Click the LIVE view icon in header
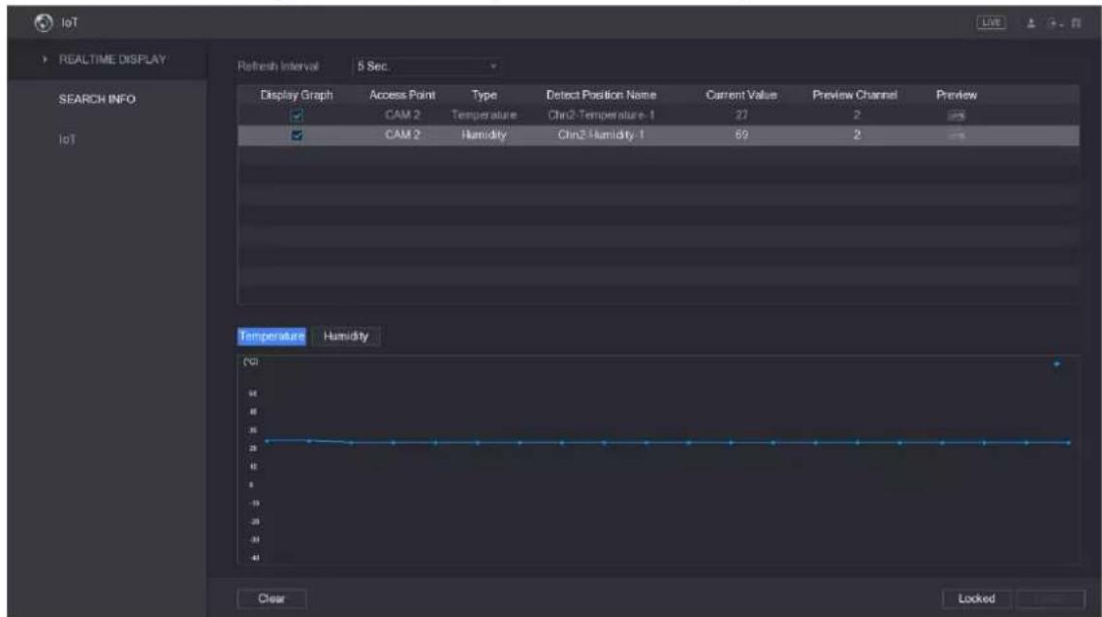Image resolution: width=1102 pixels, height=617 pixels. click(x=991, y=22)
